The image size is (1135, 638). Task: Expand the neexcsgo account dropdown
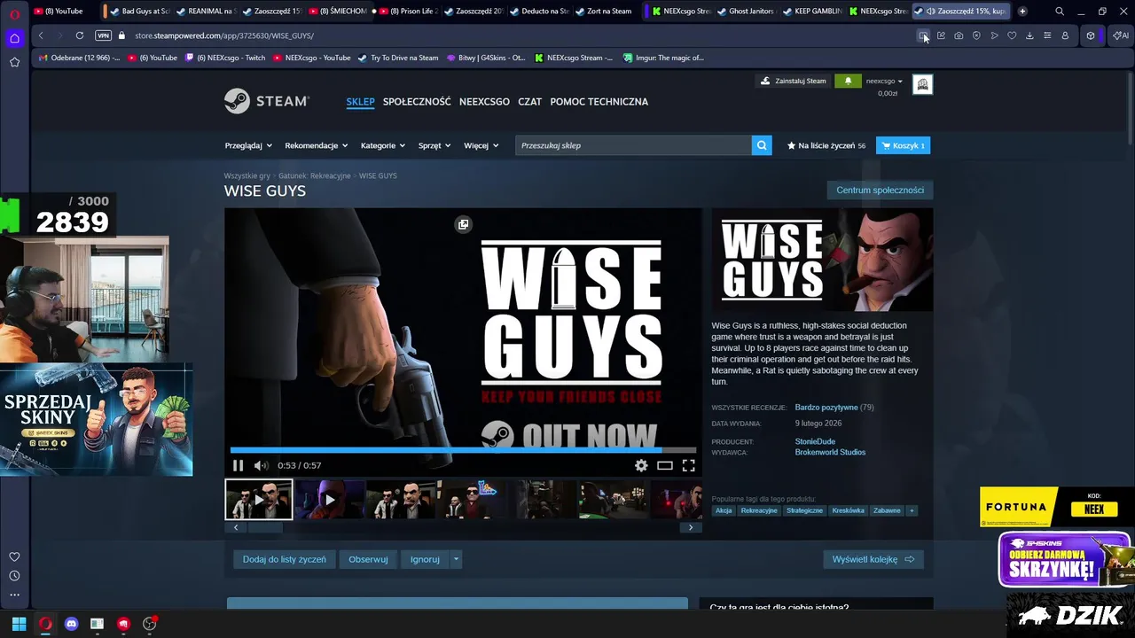884,81
